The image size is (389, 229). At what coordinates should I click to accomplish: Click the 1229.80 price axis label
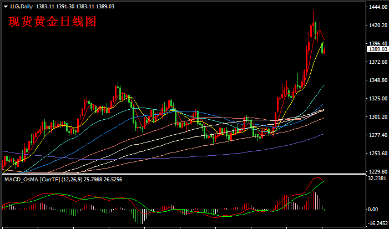point(378,171)
